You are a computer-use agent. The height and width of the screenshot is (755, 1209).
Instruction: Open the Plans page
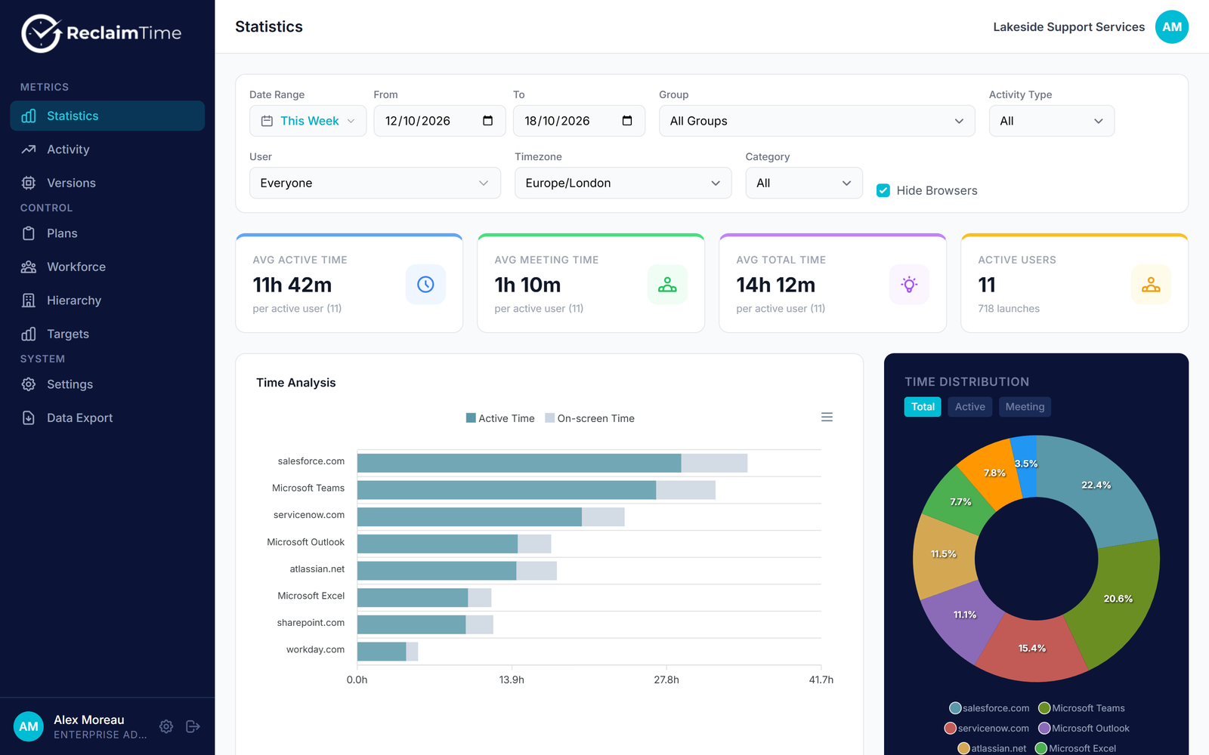click(x=107, y=233)
